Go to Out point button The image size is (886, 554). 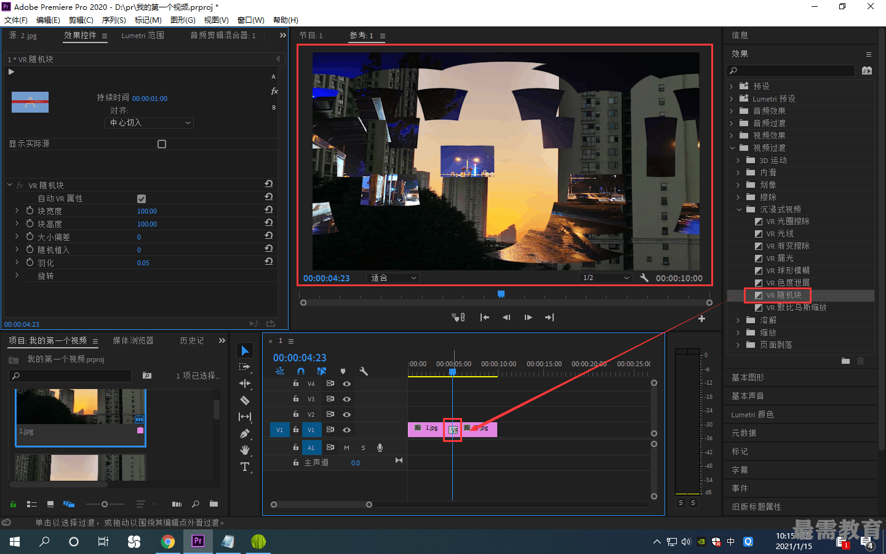(549, 318)
